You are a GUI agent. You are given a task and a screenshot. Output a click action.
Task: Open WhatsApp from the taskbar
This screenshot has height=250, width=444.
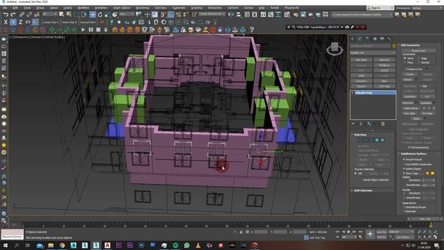coord(187,245)
